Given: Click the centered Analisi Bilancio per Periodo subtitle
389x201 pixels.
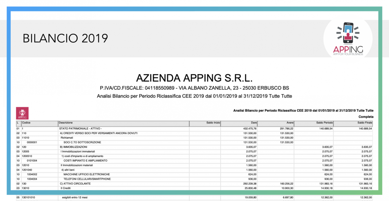Looking at the screenshot, I should point(194,96).
